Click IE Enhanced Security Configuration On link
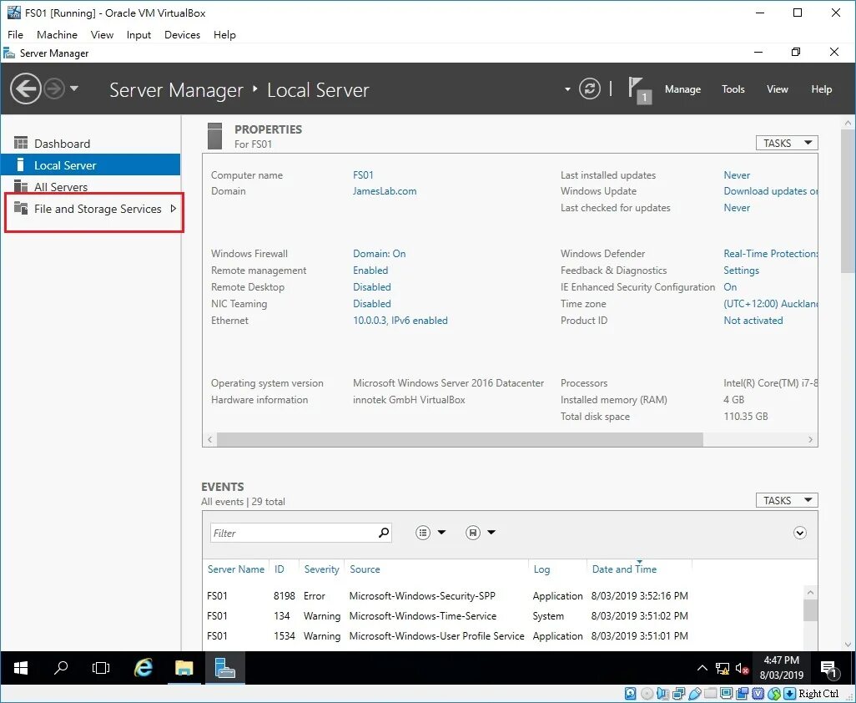Image resolution: width=856 pixels, height=703 pixels. [x=730, y=286]
